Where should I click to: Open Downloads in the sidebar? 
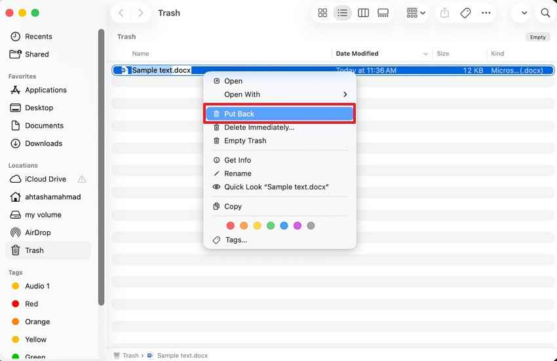point(48,143)
